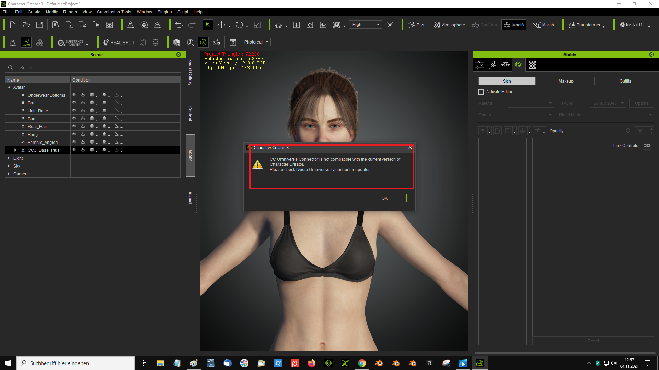Viewport: 659px width, 370px height.
Task: Click the sun lighting icon in toolbar
Action: (x=390, y=25)
